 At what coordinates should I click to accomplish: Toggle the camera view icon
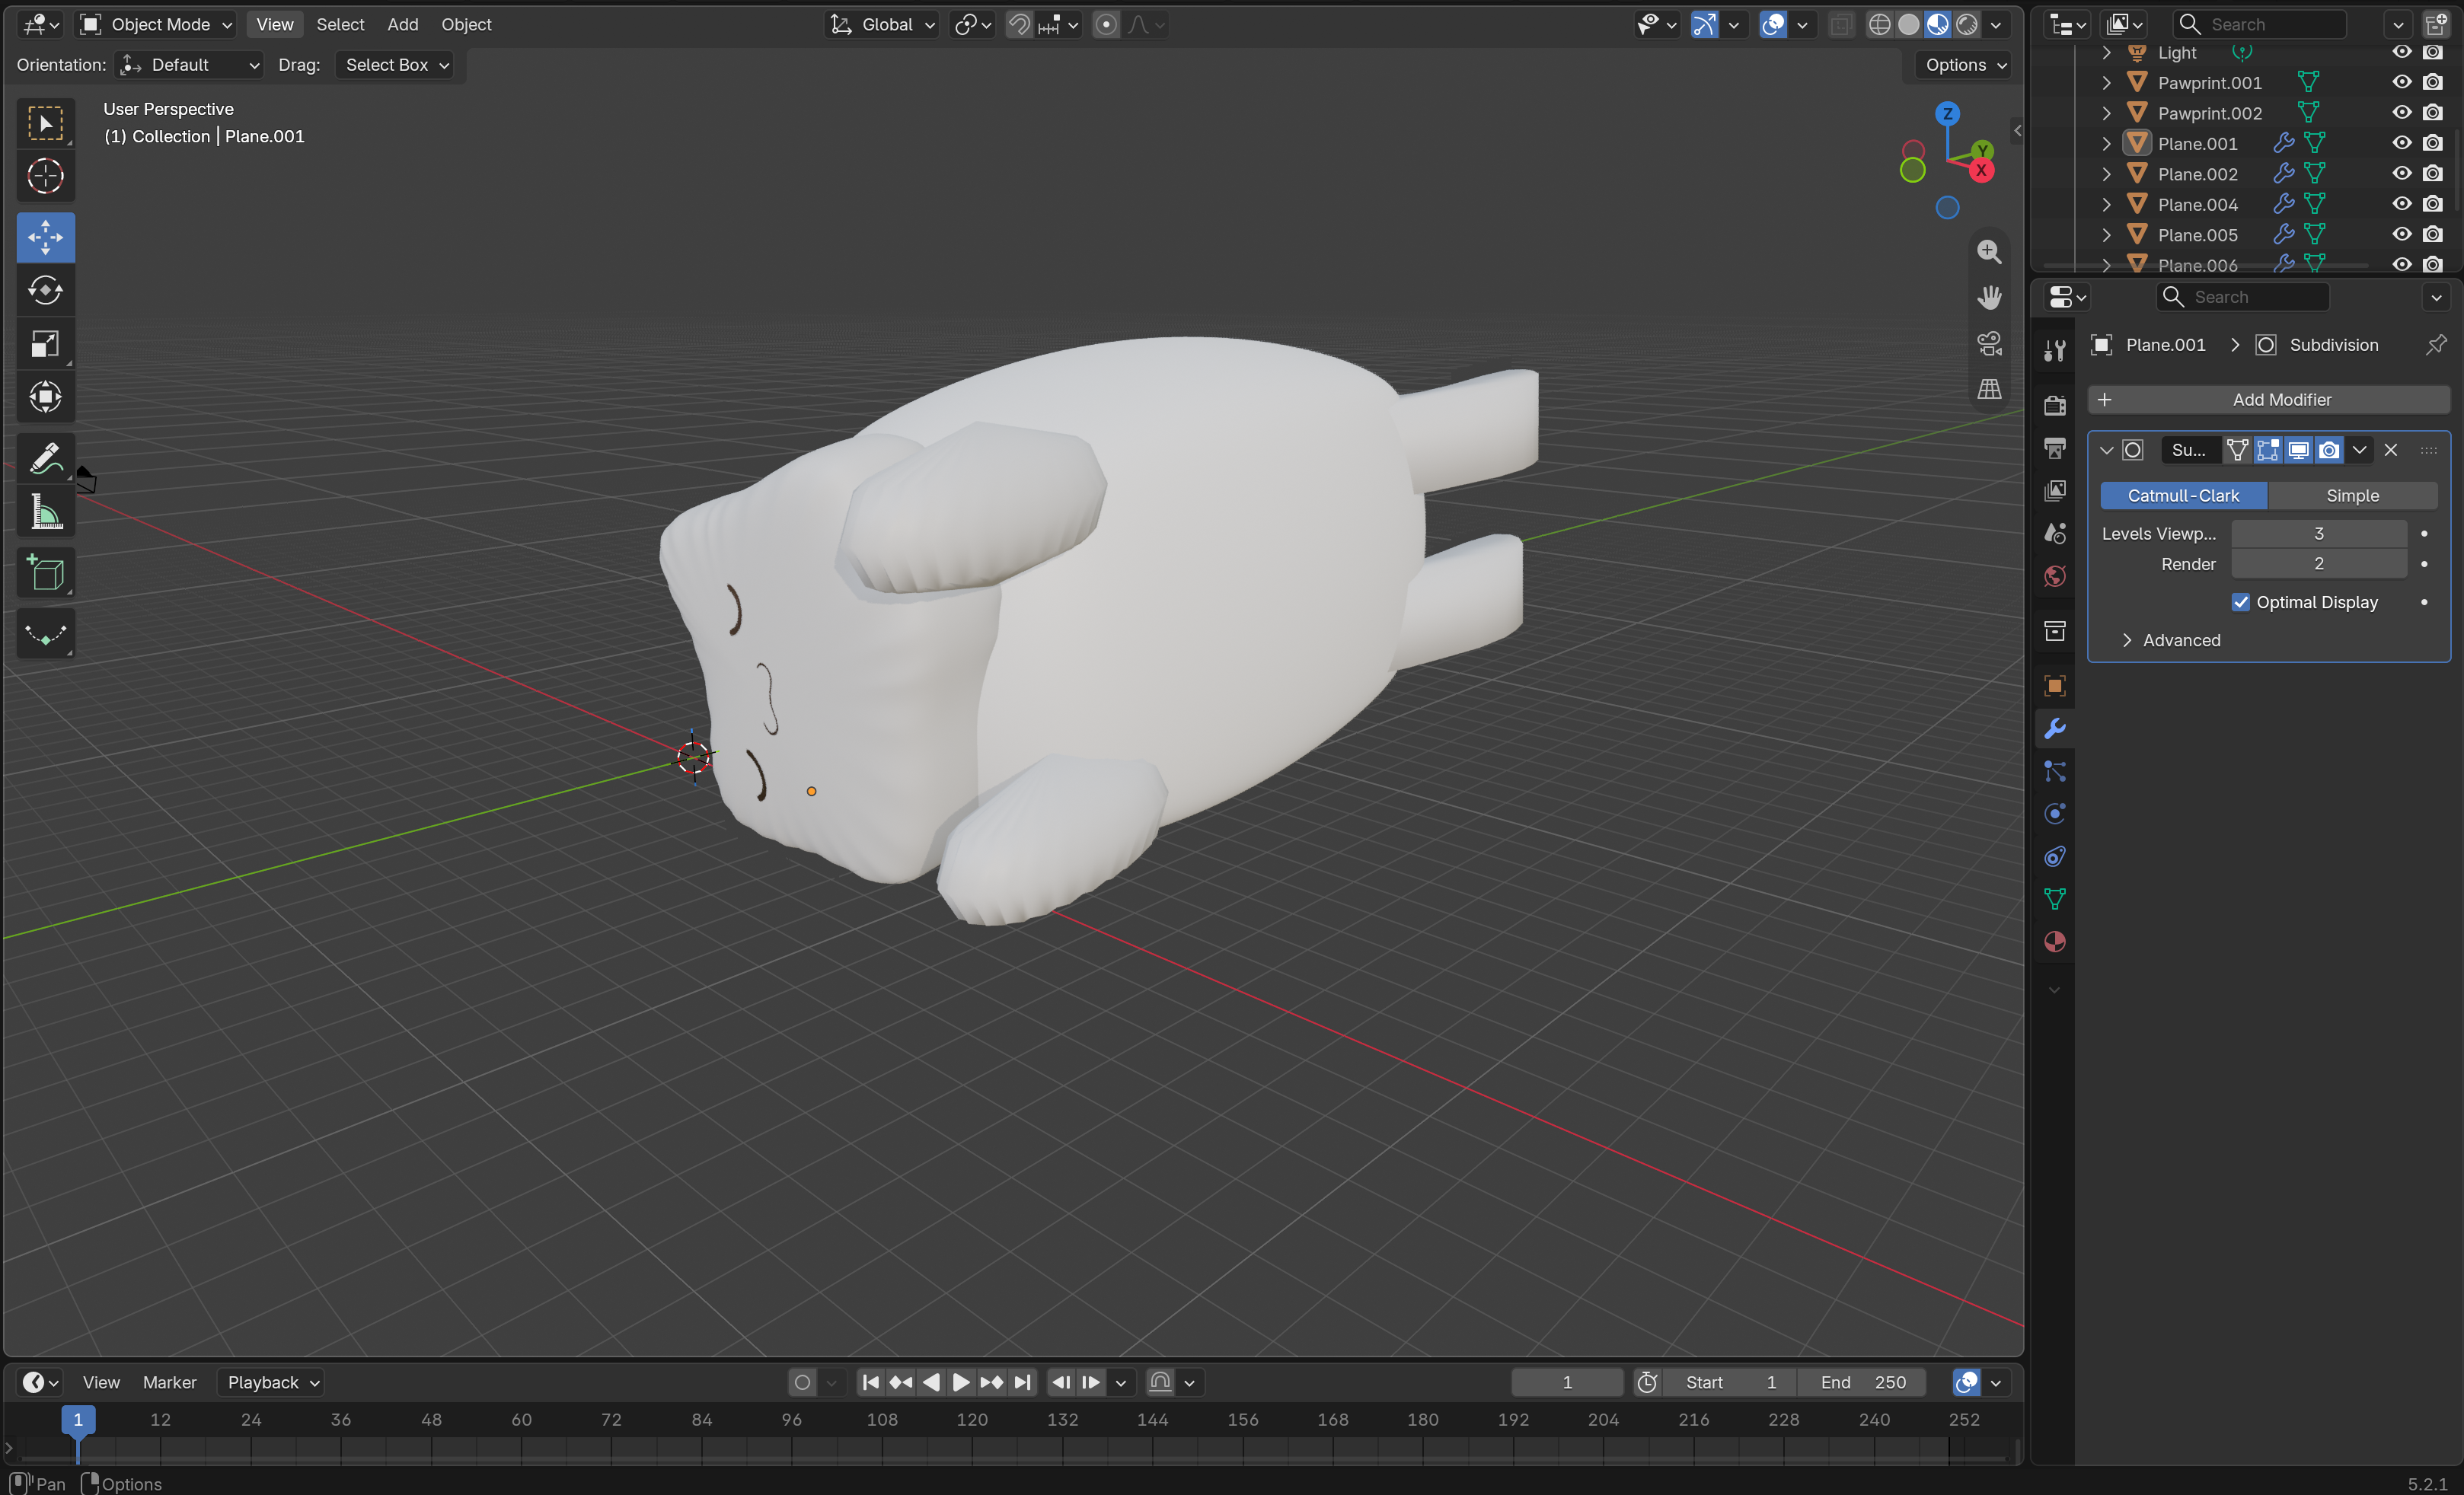[1989, 344]
